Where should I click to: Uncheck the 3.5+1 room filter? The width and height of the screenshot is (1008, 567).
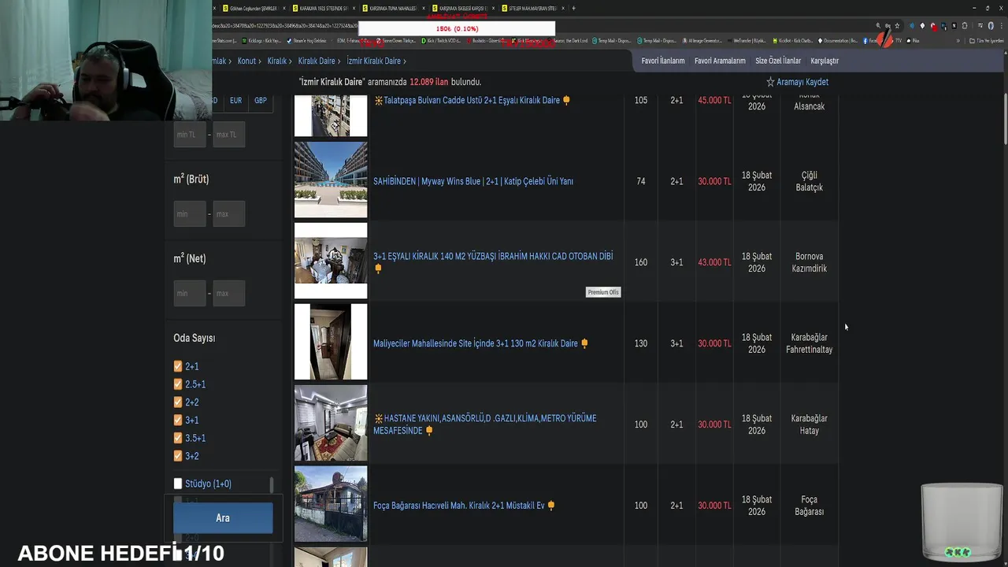tap(178, 438)
